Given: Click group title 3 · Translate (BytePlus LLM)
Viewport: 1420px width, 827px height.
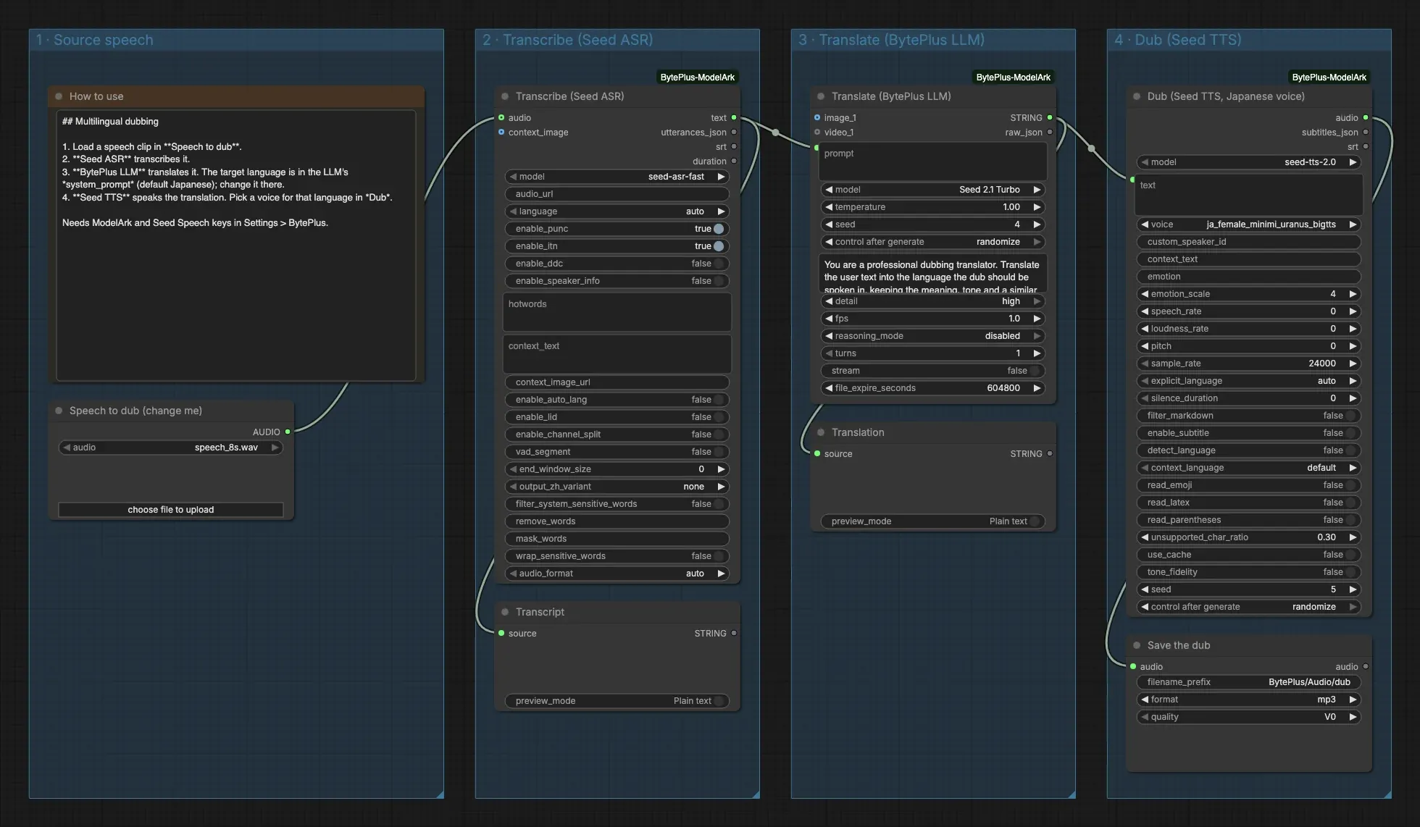Looking at the screenshot, I should click(891, 40).
